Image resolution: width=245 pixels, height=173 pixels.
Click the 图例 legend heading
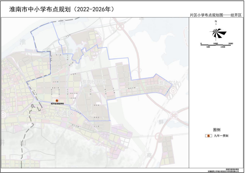[217, 130]
